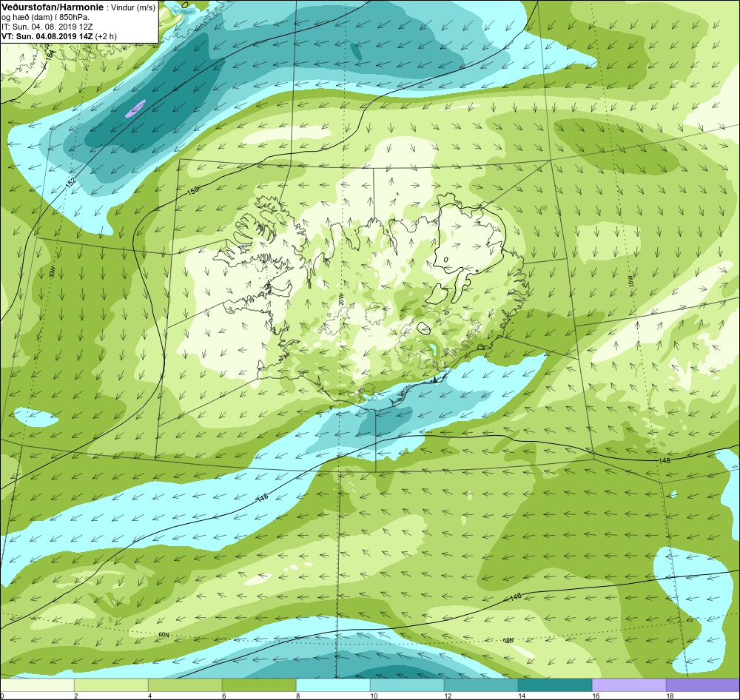Click the legend tick value 10
The image size is (740, 700).
pos(373,696)
